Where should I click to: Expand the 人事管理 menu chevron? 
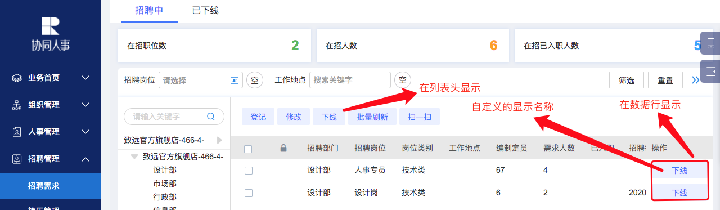(85, 132)
